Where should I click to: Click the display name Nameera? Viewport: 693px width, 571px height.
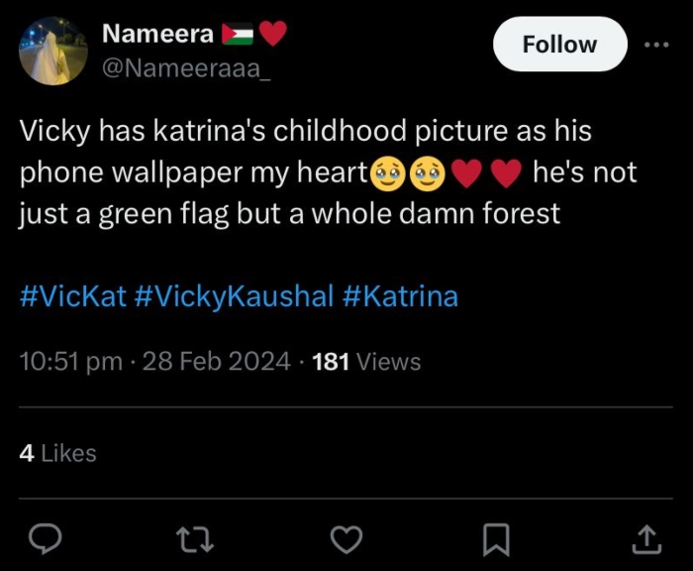point(157,34)
